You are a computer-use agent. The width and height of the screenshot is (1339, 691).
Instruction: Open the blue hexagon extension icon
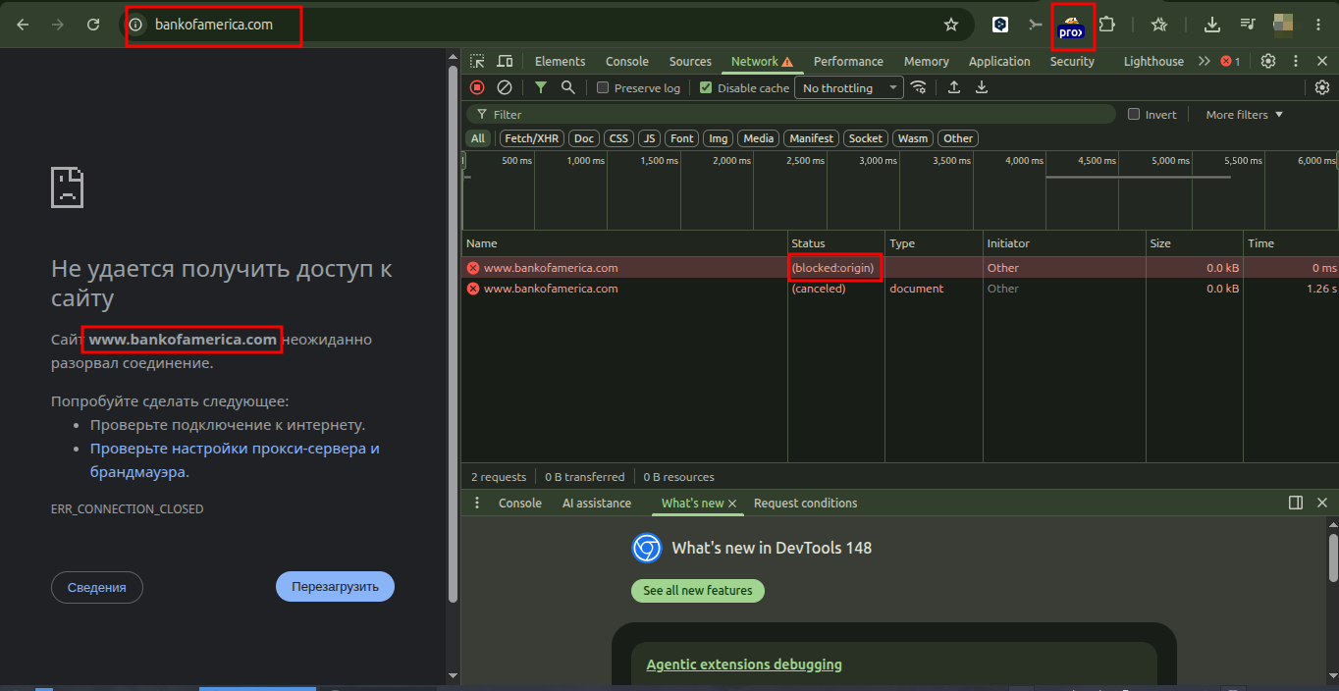click(1000, 25)
